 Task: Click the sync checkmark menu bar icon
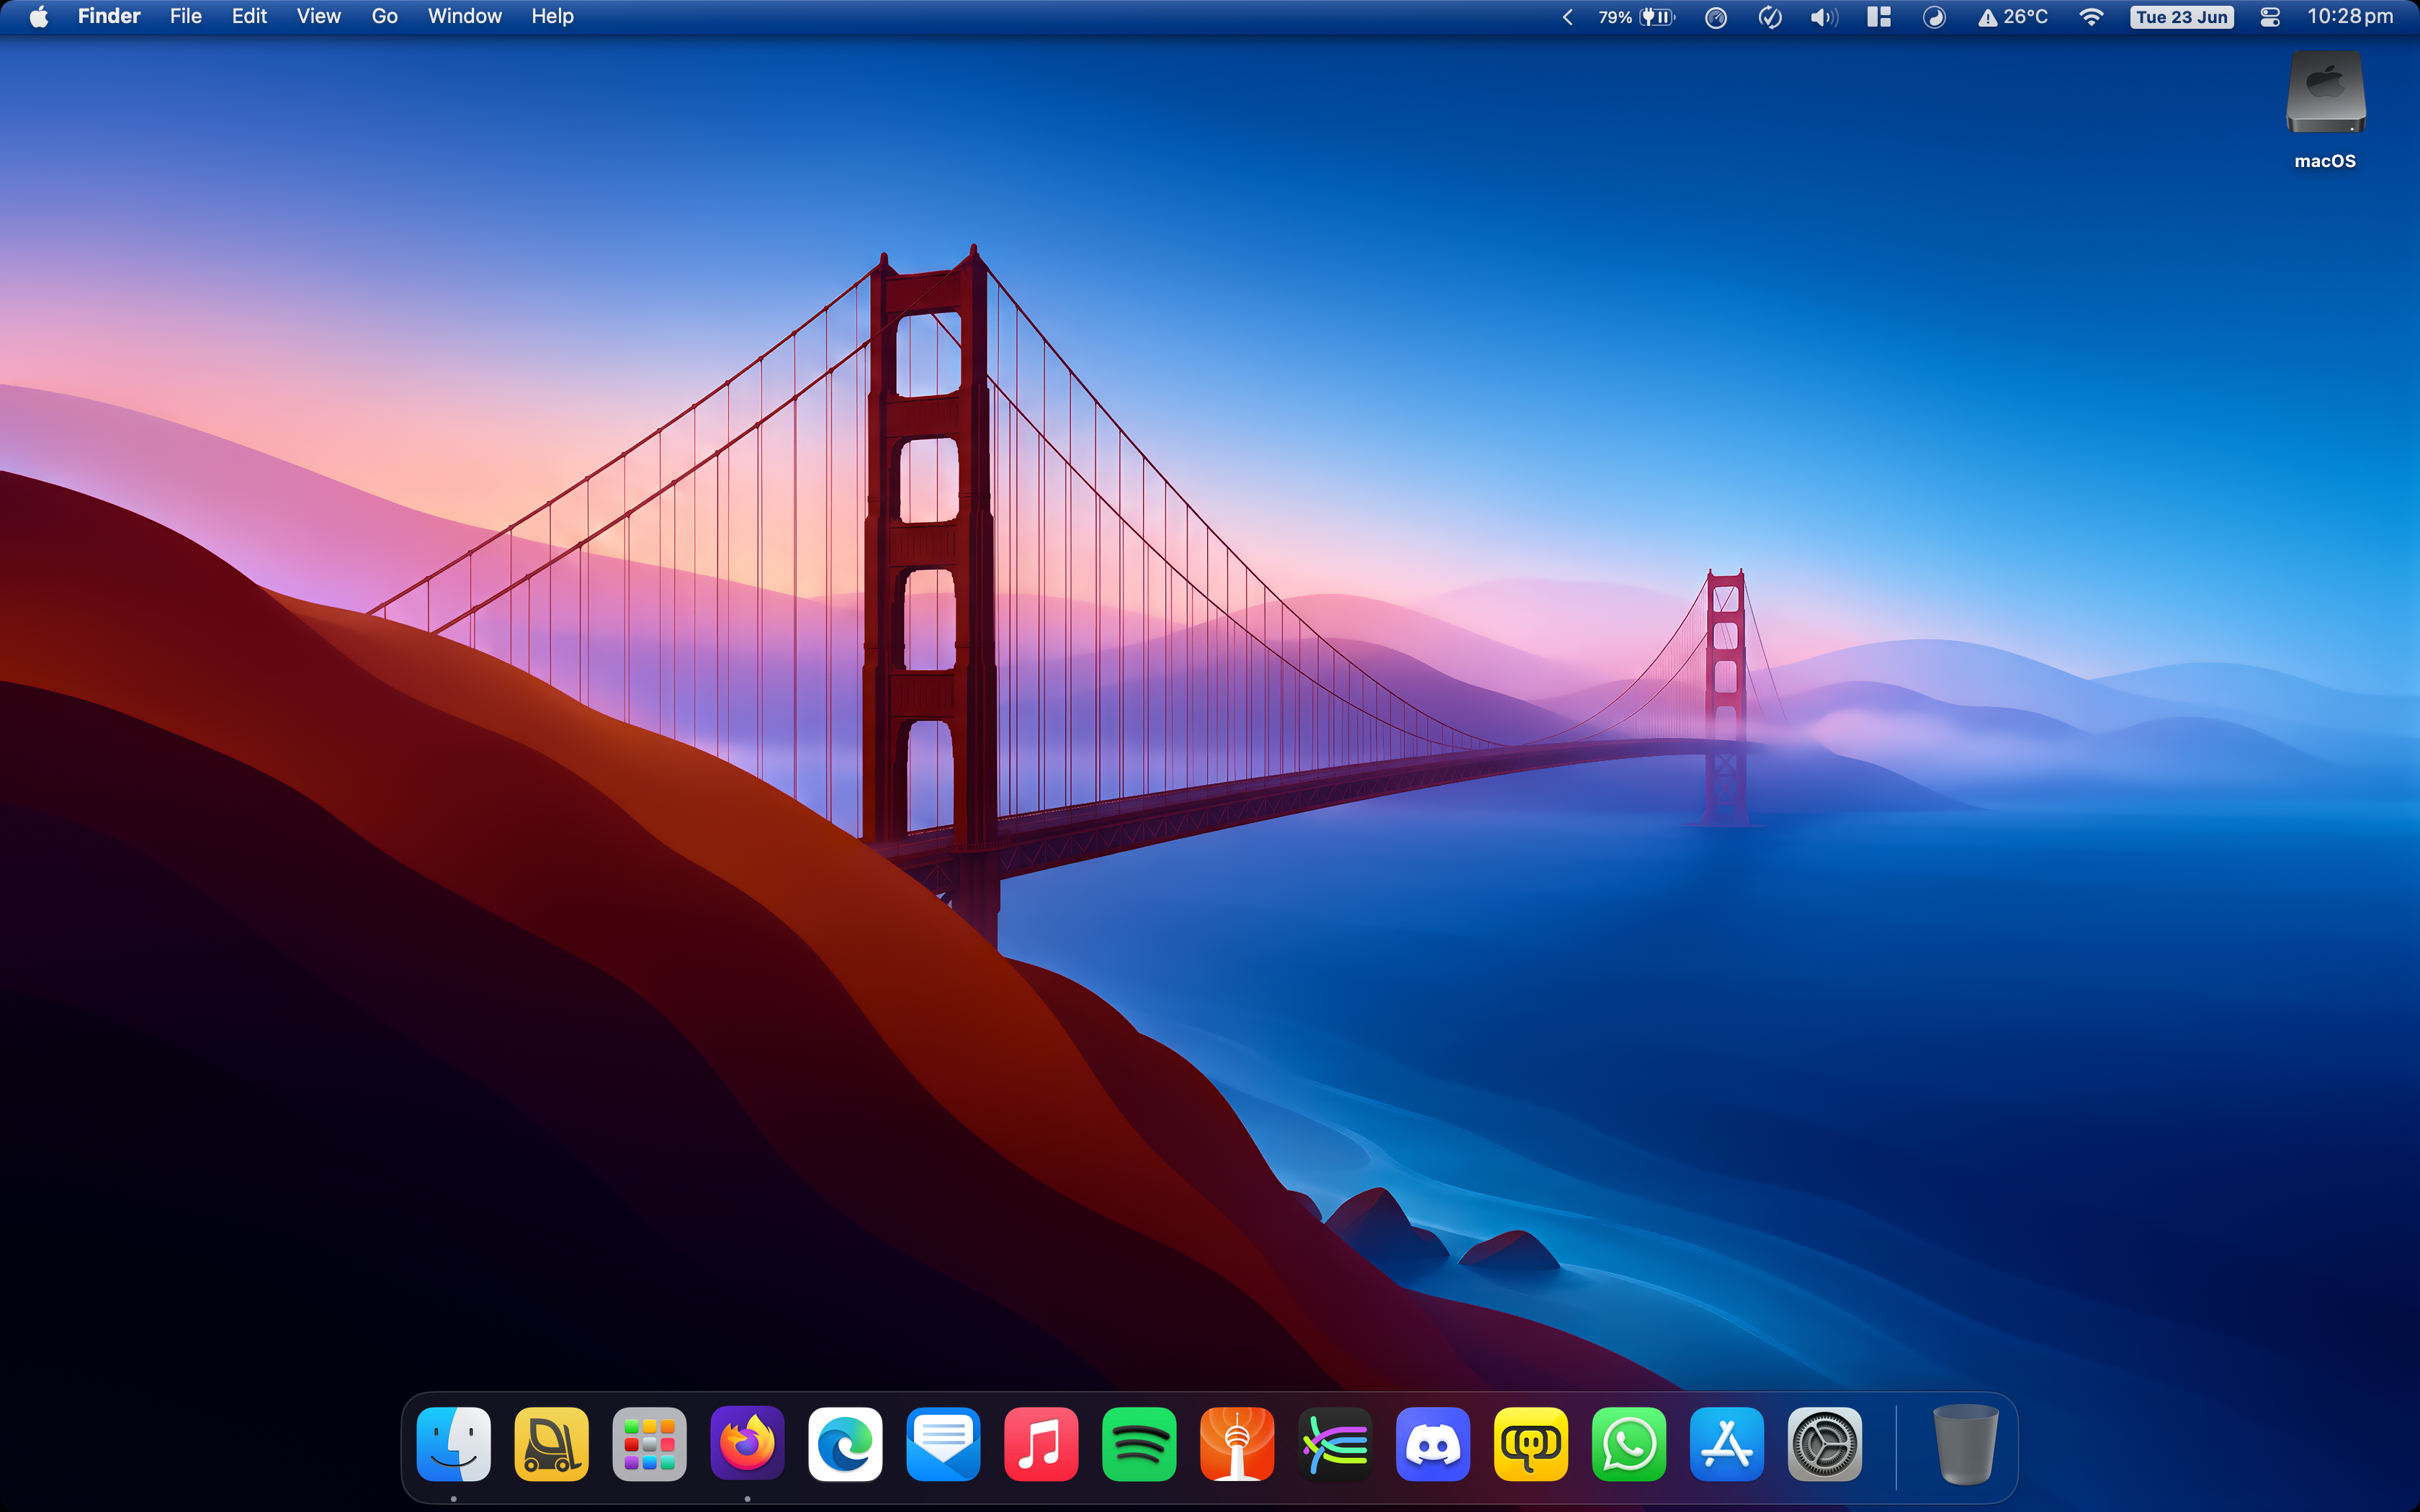pyautogui.click(x=1770, y=17)
